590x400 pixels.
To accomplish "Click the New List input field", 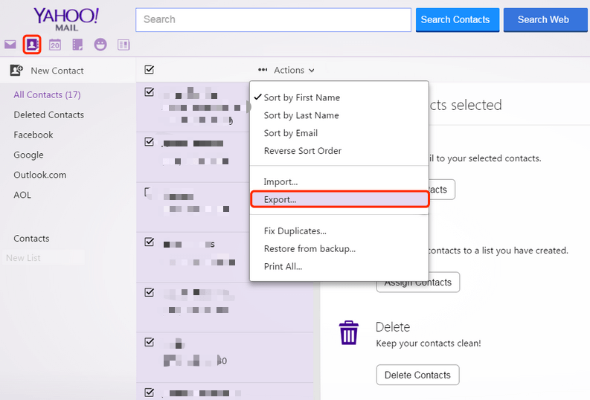I will coord(44,258).
